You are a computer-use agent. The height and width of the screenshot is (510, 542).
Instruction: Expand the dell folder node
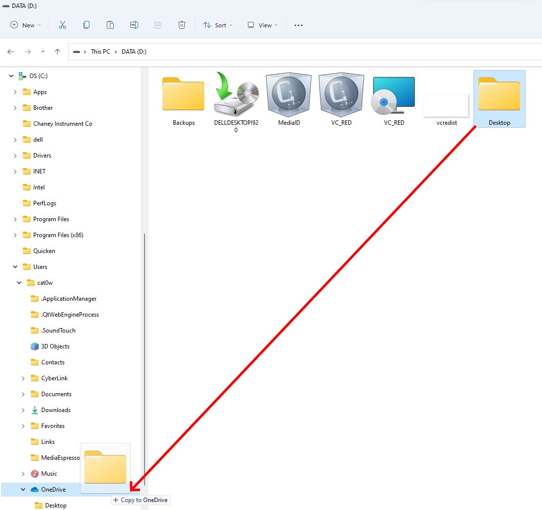pyautogui.click(x=15, y=140)
